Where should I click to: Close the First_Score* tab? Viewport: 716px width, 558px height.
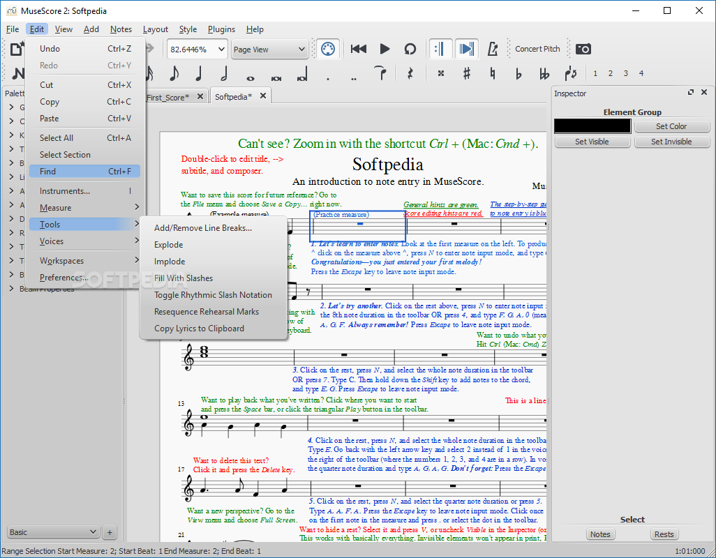click(200, 97)
